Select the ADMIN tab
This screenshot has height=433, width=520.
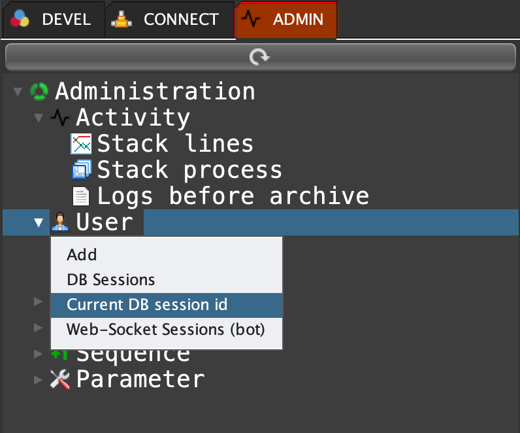286,20
